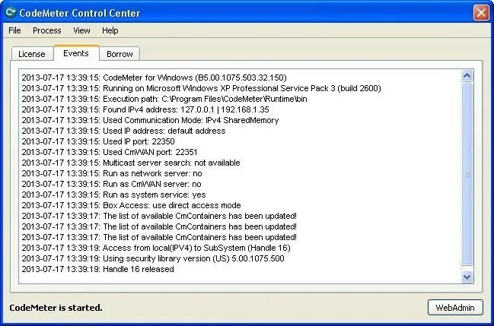Switch to the License tab
Screen dimensions: 494x326
point(32,54)
